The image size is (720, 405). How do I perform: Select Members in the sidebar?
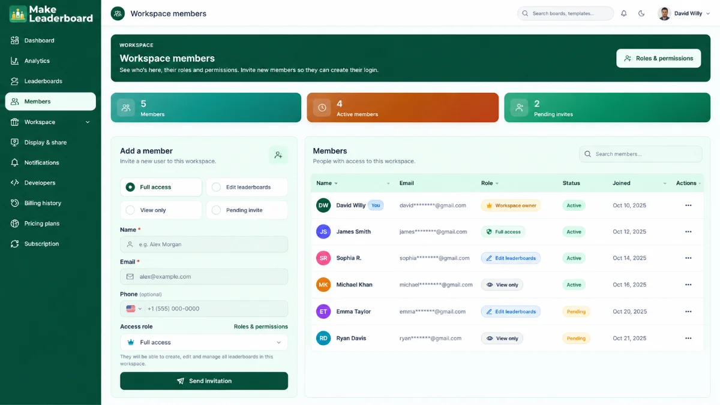click(50, 102)
